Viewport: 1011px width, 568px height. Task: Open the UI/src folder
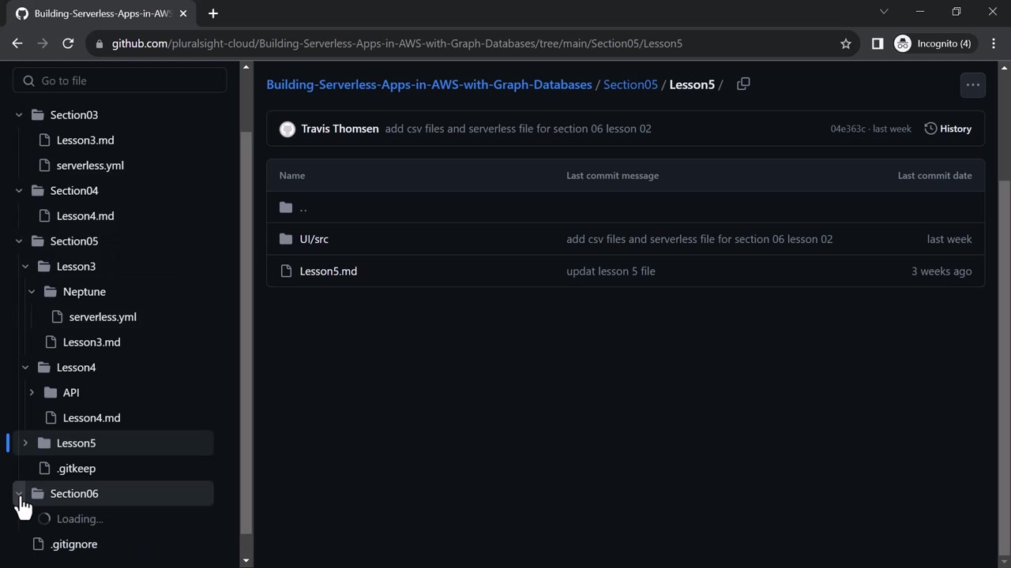point(314,239)
